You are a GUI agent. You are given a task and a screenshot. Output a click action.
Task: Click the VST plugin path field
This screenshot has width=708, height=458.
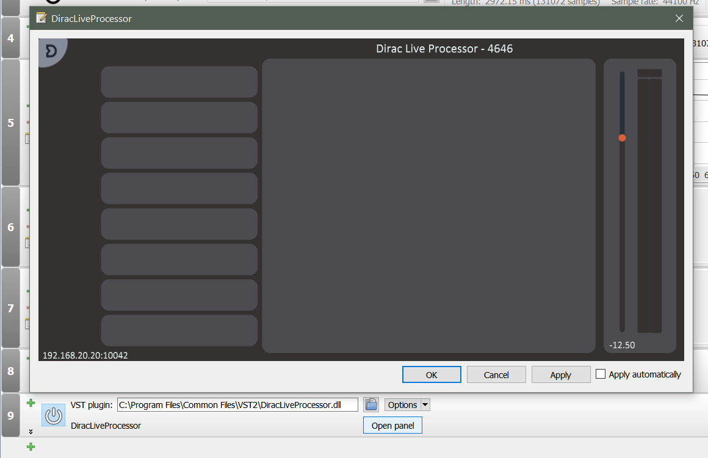[237, 405]
